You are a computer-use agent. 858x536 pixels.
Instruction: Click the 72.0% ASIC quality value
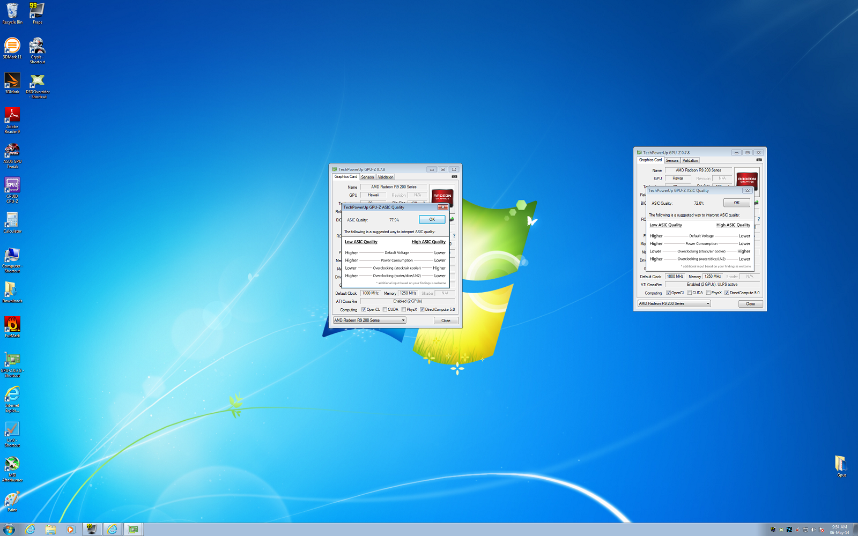point(699,203)
